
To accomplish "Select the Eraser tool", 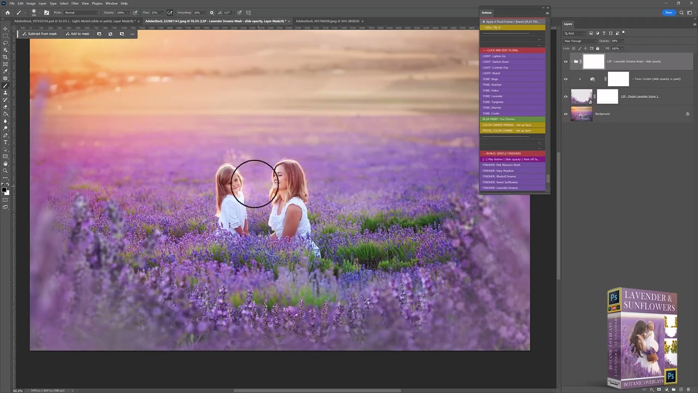I will [x=5, y=107].
